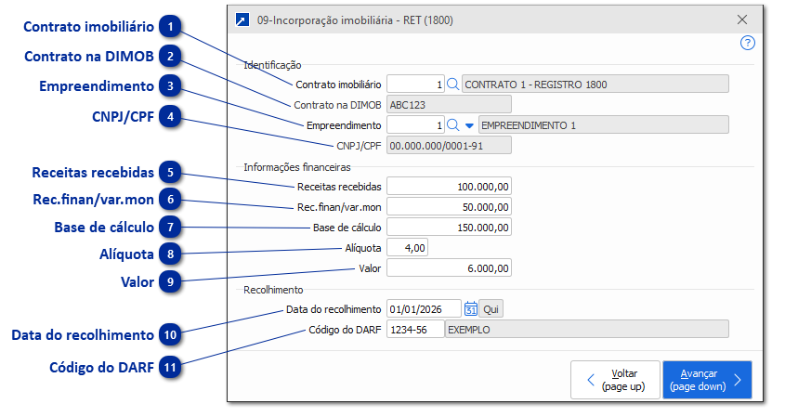Click the 'EMPREENDIMENTO 1' description field
Viewport: 785px width, 417px height.
[604, 125]
